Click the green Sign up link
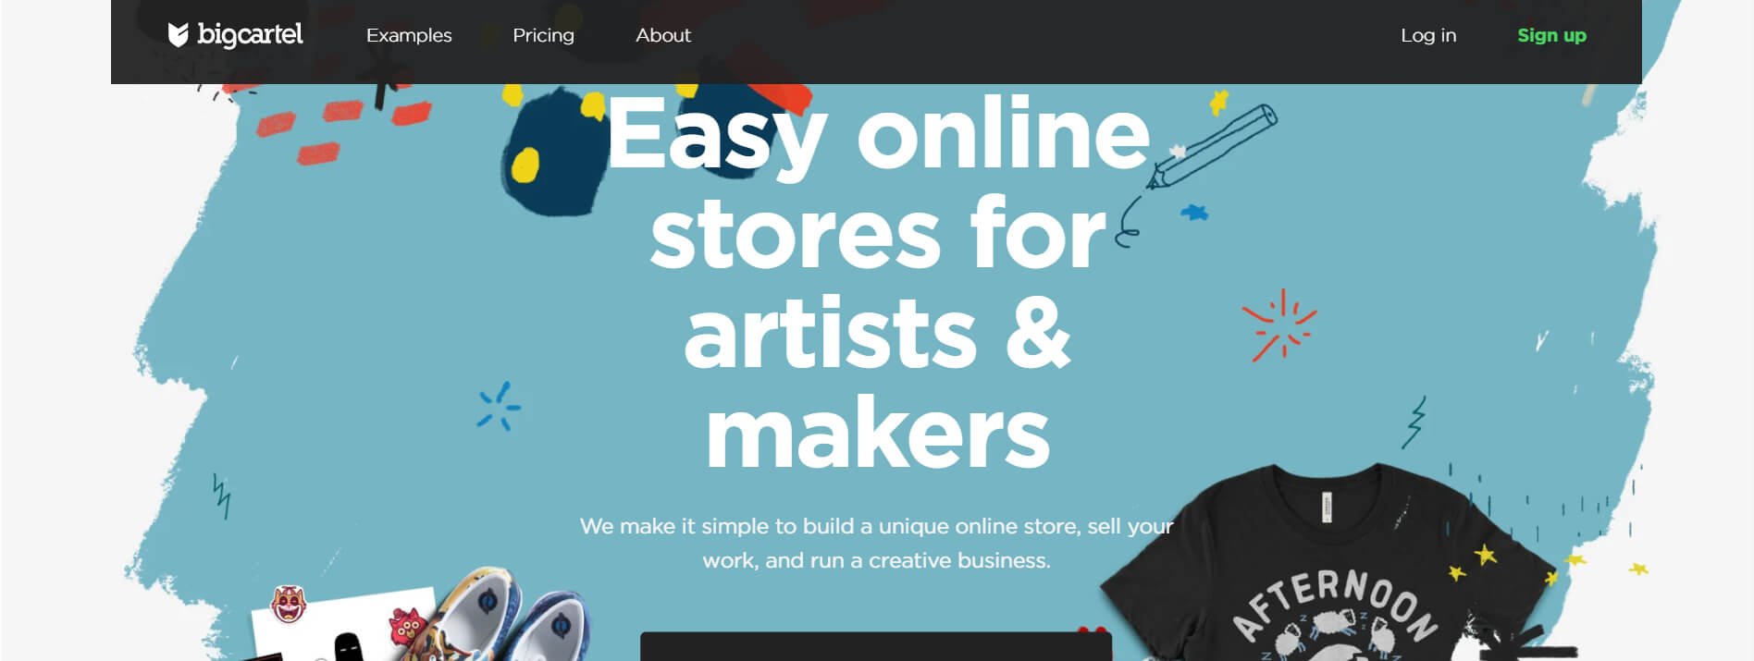Screen dimensions: 1754x661 pos(1551,35)
